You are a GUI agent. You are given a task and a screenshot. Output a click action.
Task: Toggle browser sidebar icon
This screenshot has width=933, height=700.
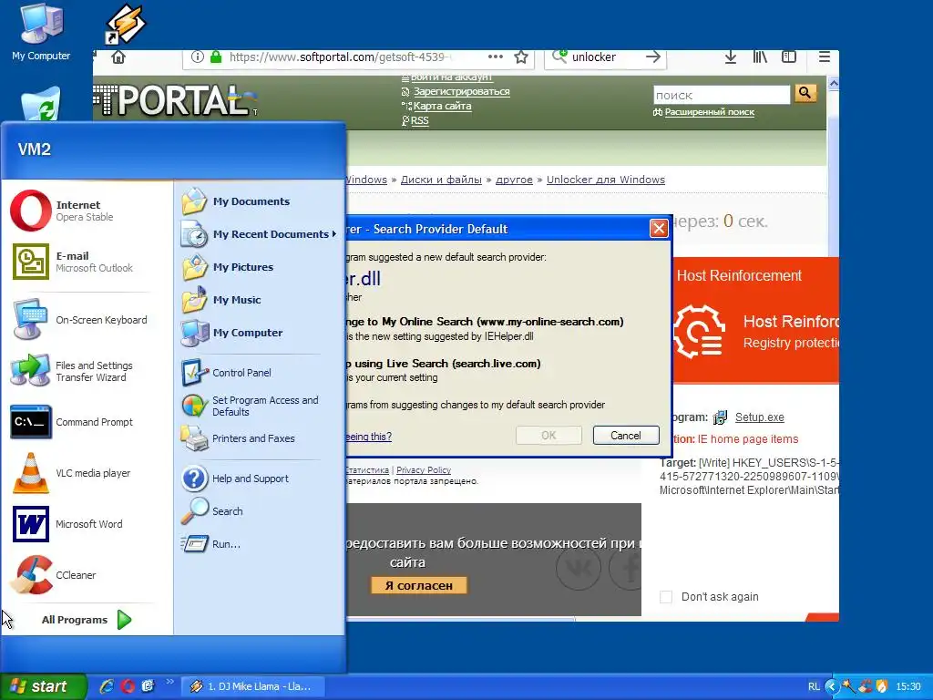pos(789,57)
